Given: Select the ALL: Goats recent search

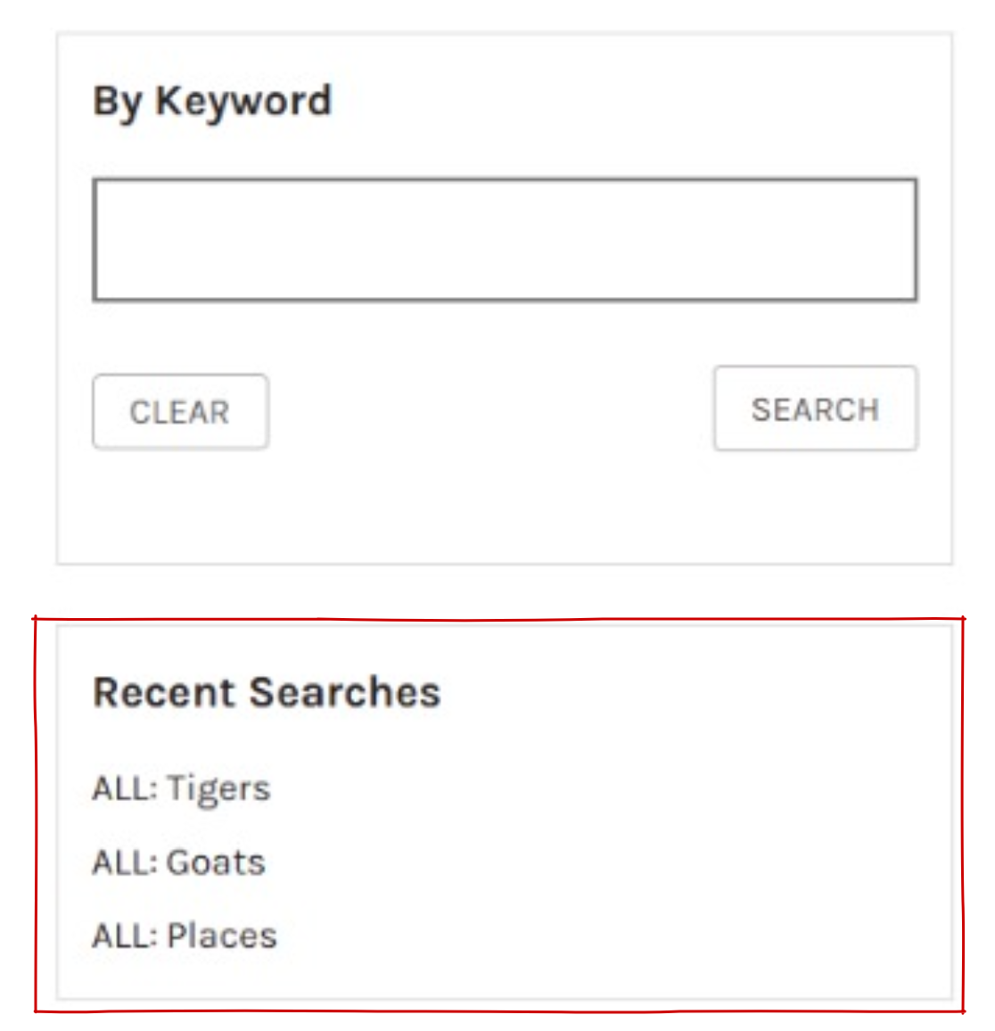Looking at the screenshot, I should pyautogui.click(x=179, y=862).
